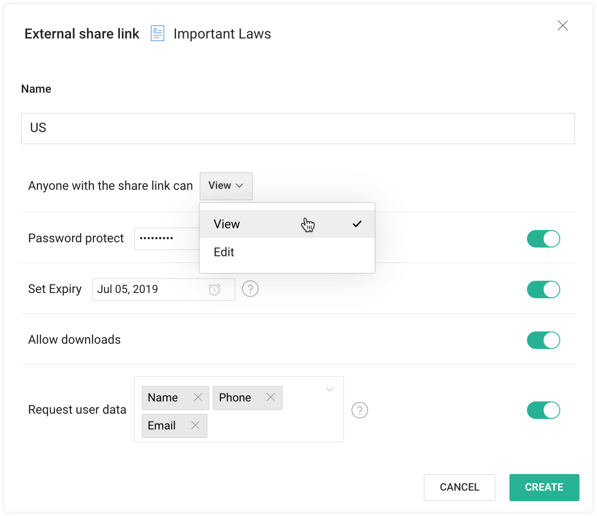
Task: Expand the user data fields dropdown
Action: coord(329,389)
